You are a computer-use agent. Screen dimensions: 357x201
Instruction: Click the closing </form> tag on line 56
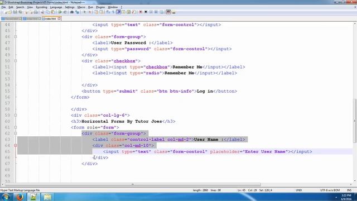(80, 97)
